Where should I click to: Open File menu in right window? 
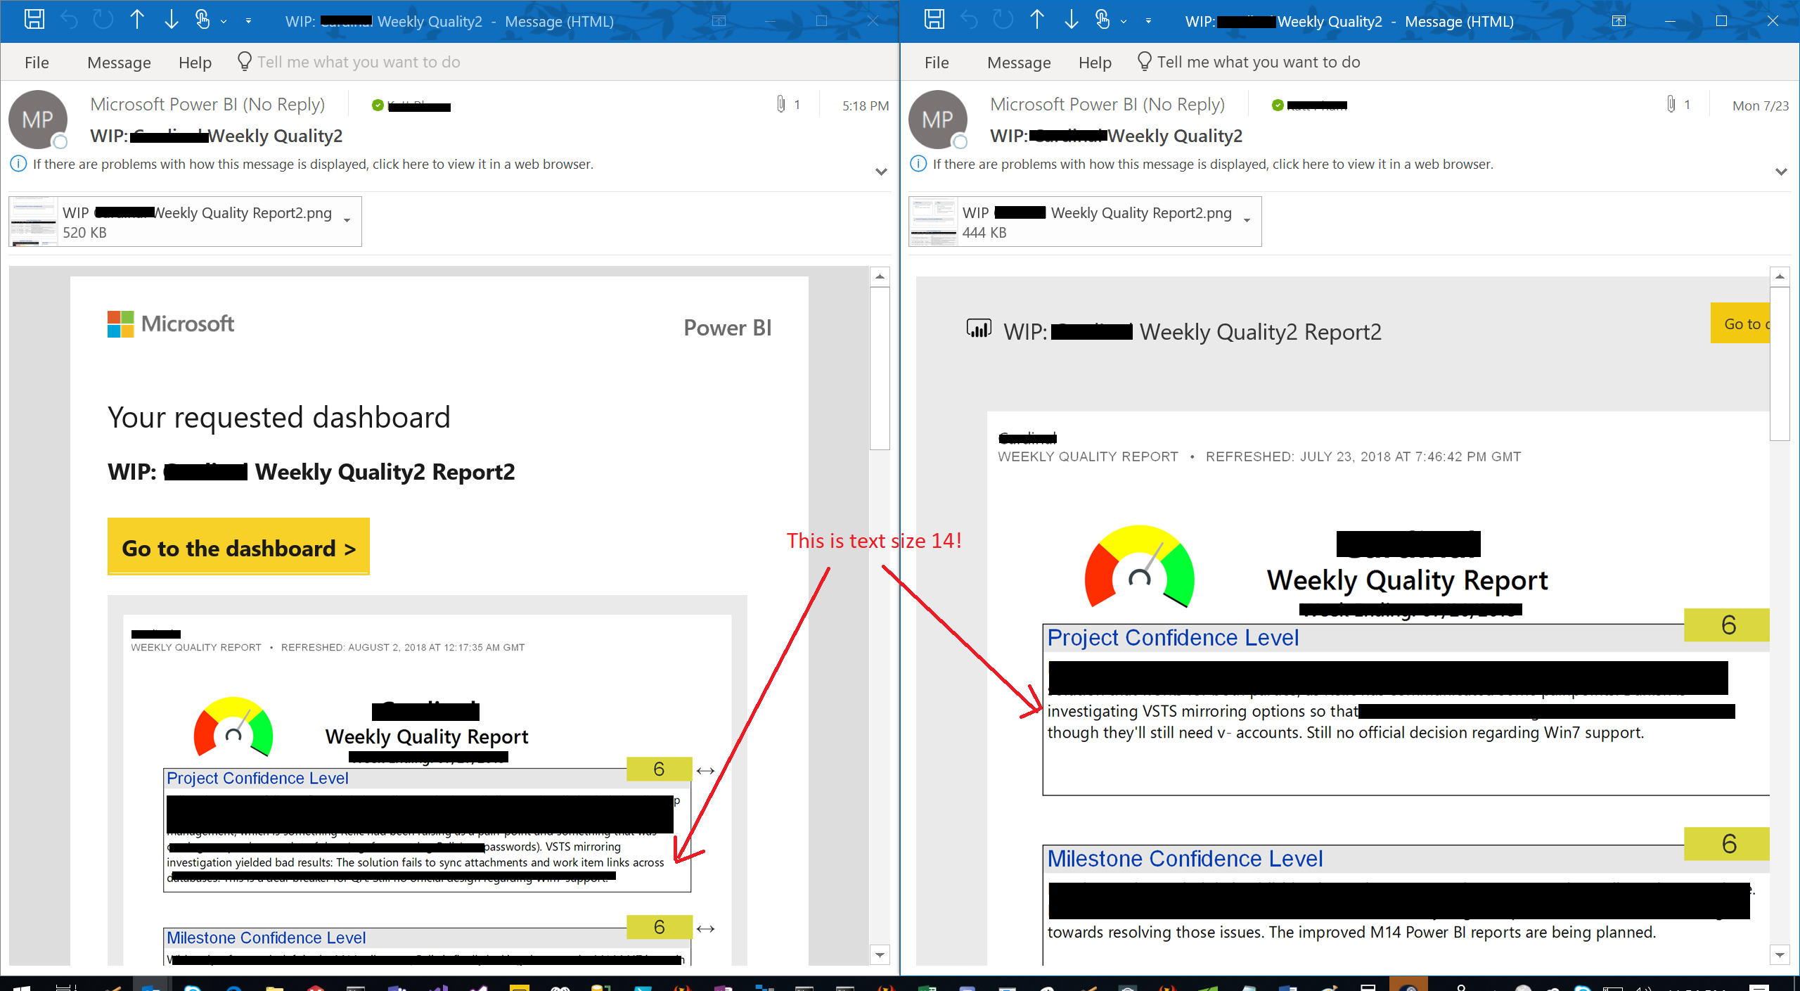pos(937,63)
